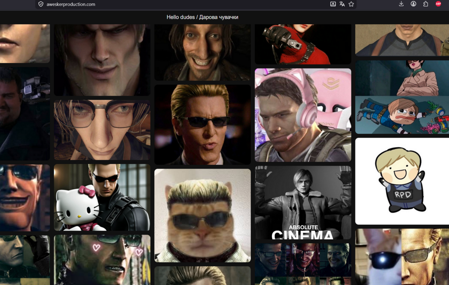
Task: Open the creepy wide-smiling long-haired man image
Action: 202,52
